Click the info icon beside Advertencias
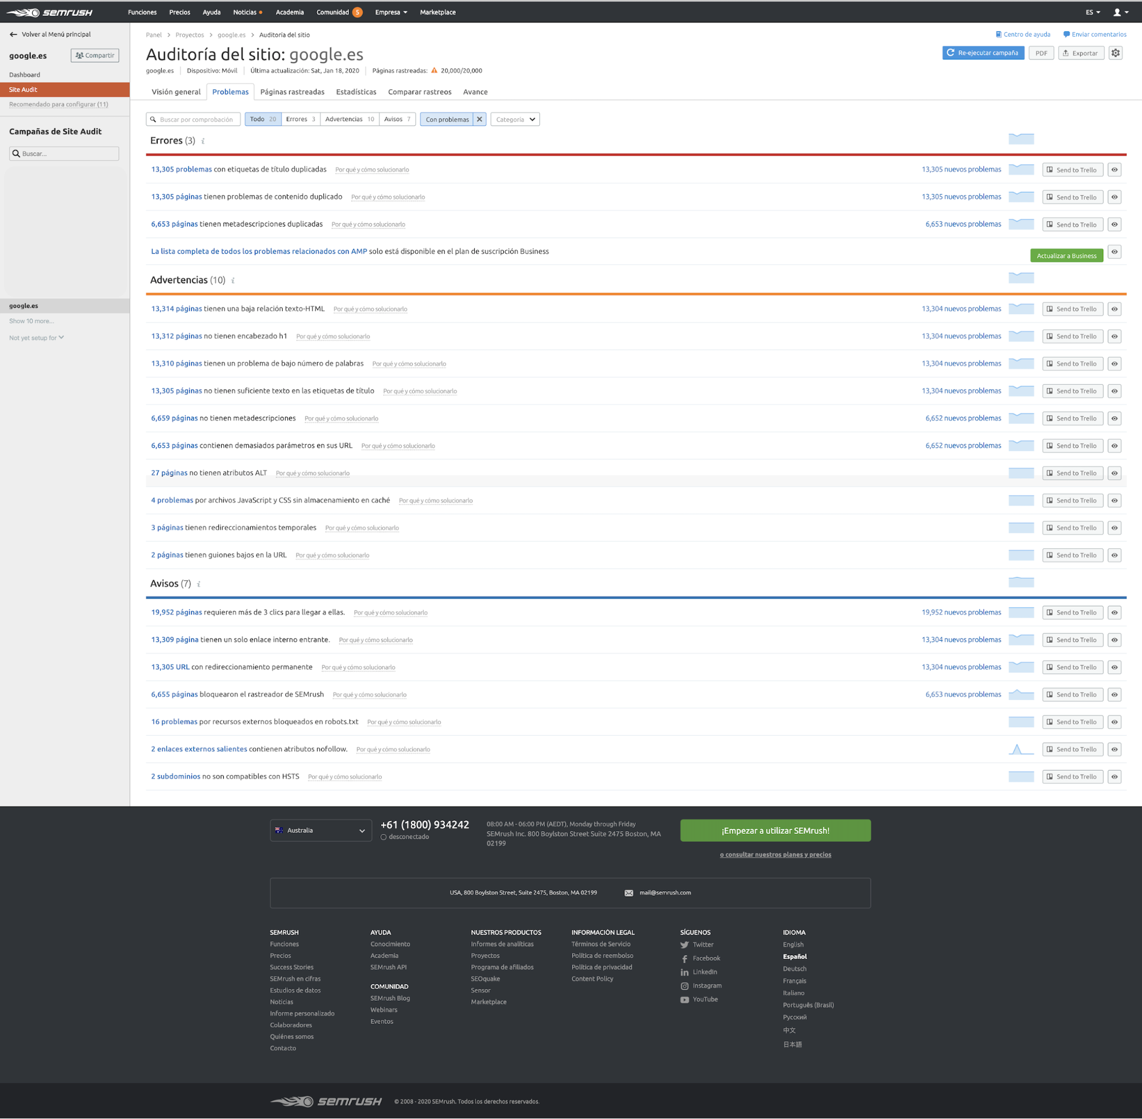The image size is (1142, 1119). point(233,280)
